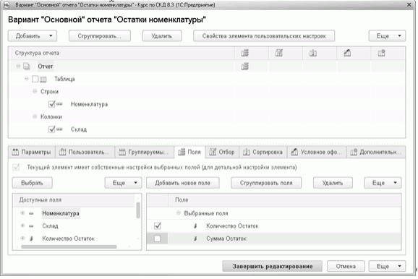Click fields icon in Отчет row
This screenshot has width=418, height=279.
pos(244,66)
